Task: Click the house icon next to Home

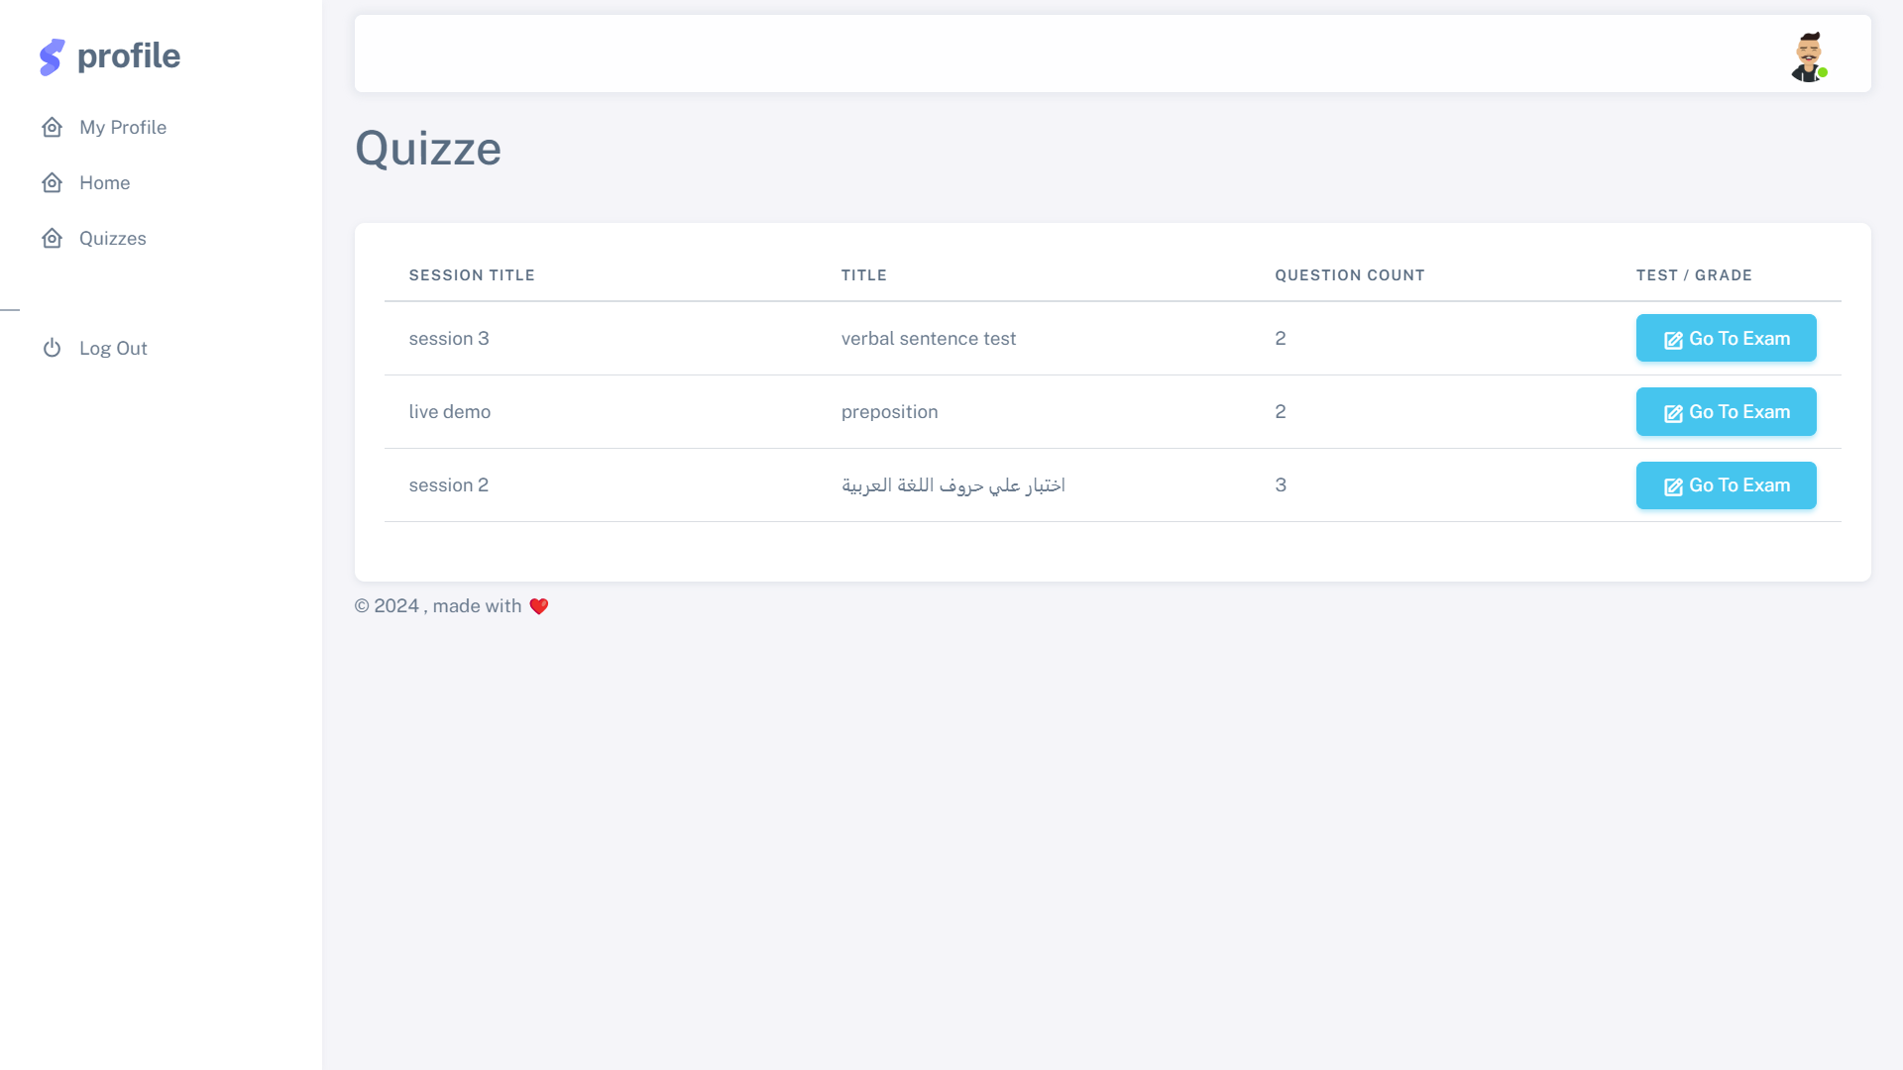Action: pyautogui.click(x=53, y=183)
